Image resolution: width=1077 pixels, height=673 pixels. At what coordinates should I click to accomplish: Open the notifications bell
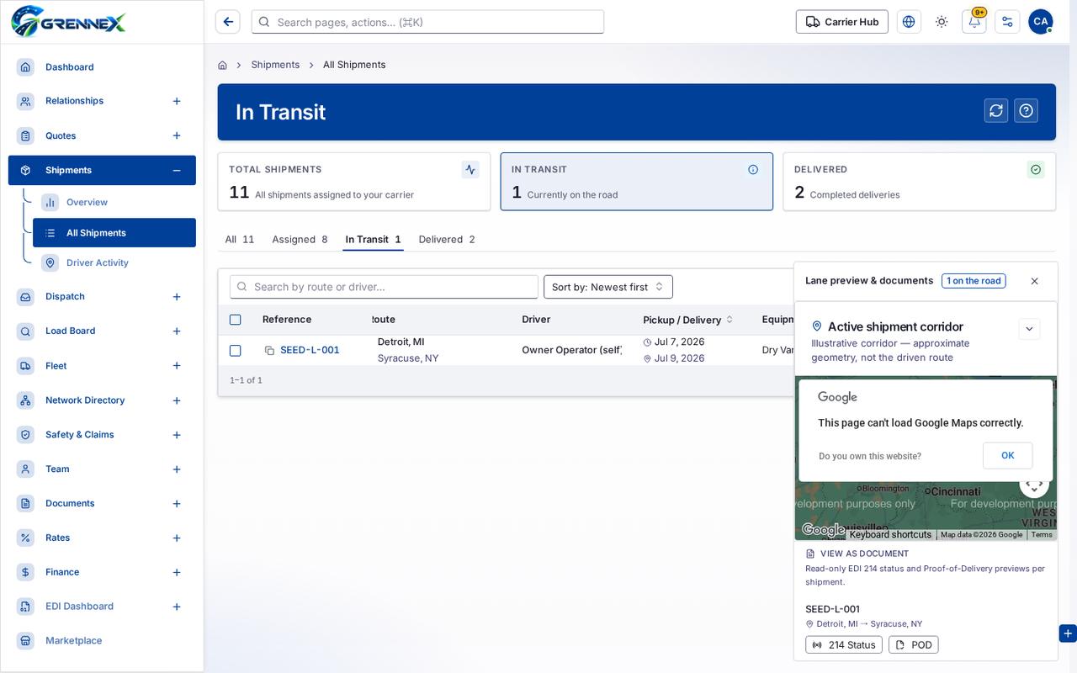coord(974,22)
